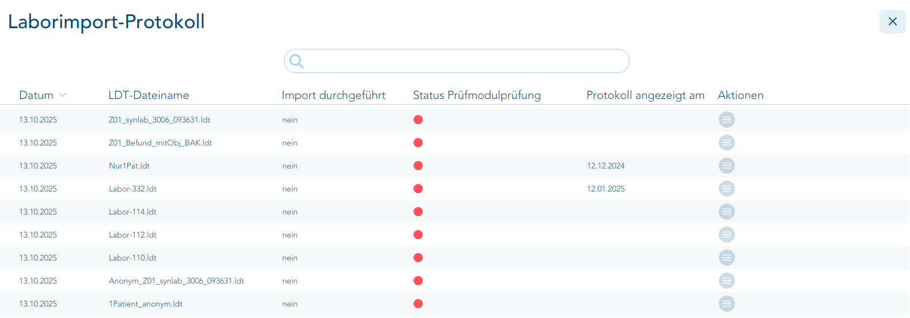Sort by Datum column header
Screen dimensions: 910x318
point(36,95)
